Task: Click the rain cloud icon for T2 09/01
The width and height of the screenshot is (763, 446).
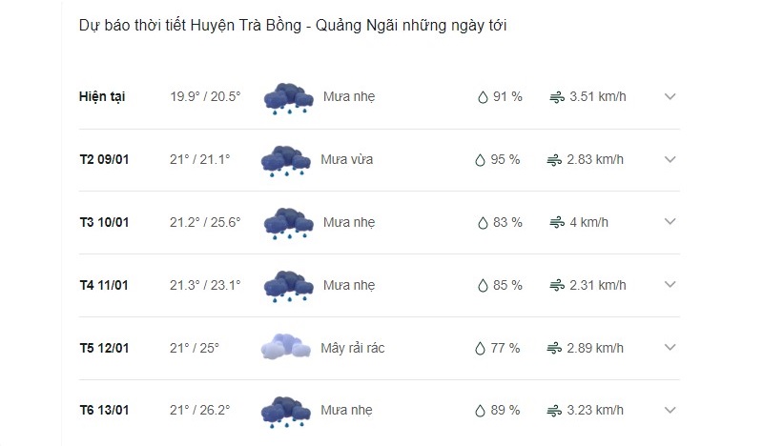Action: [x=285, y=160]
